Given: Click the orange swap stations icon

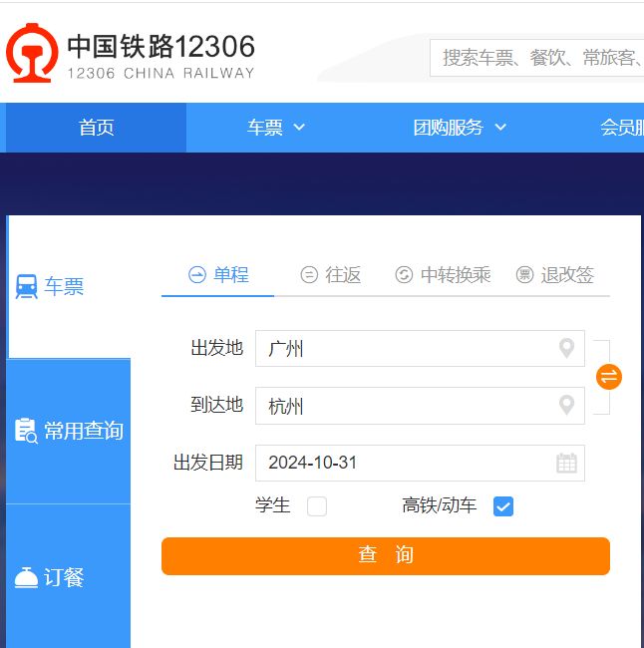Looking at the screenshot, I should (609, 377).
